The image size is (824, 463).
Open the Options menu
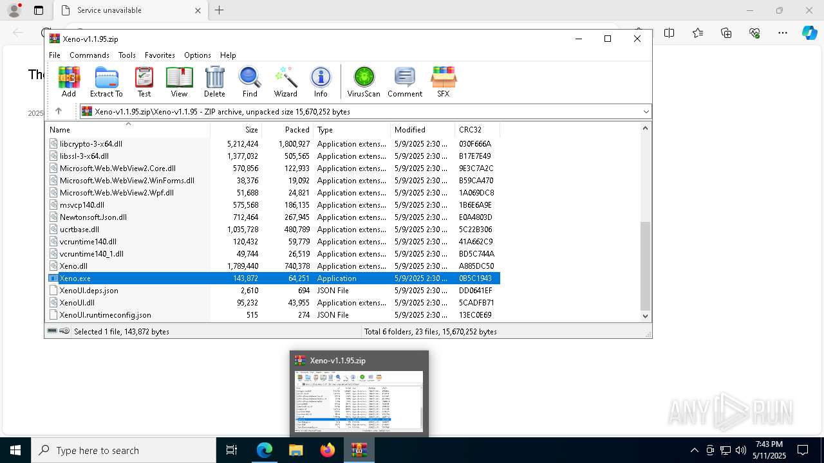[x=198, y=55]
